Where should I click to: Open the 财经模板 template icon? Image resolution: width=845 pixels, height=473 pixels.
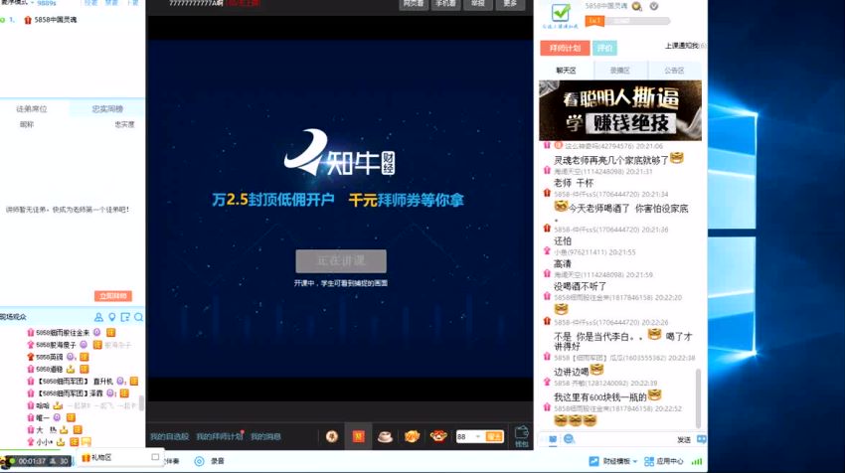click(x=593, y=461)
